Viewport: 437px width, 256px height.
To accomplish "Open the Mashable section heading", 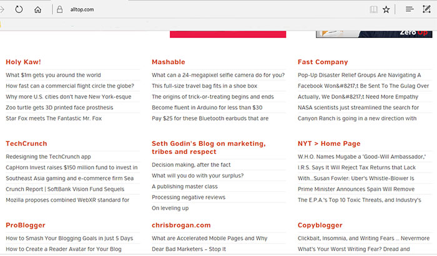I will click(169, 62).
